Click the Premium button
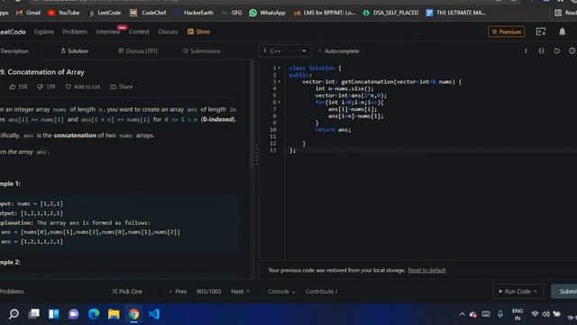 pyautogui.click(x=507, y=32)
